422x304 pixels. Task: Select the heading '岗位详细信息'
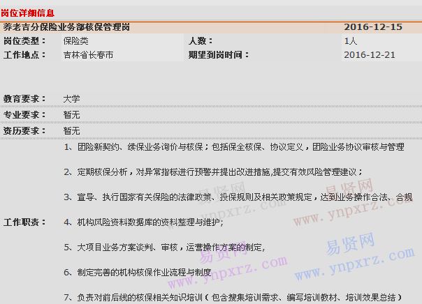(27, 13)
